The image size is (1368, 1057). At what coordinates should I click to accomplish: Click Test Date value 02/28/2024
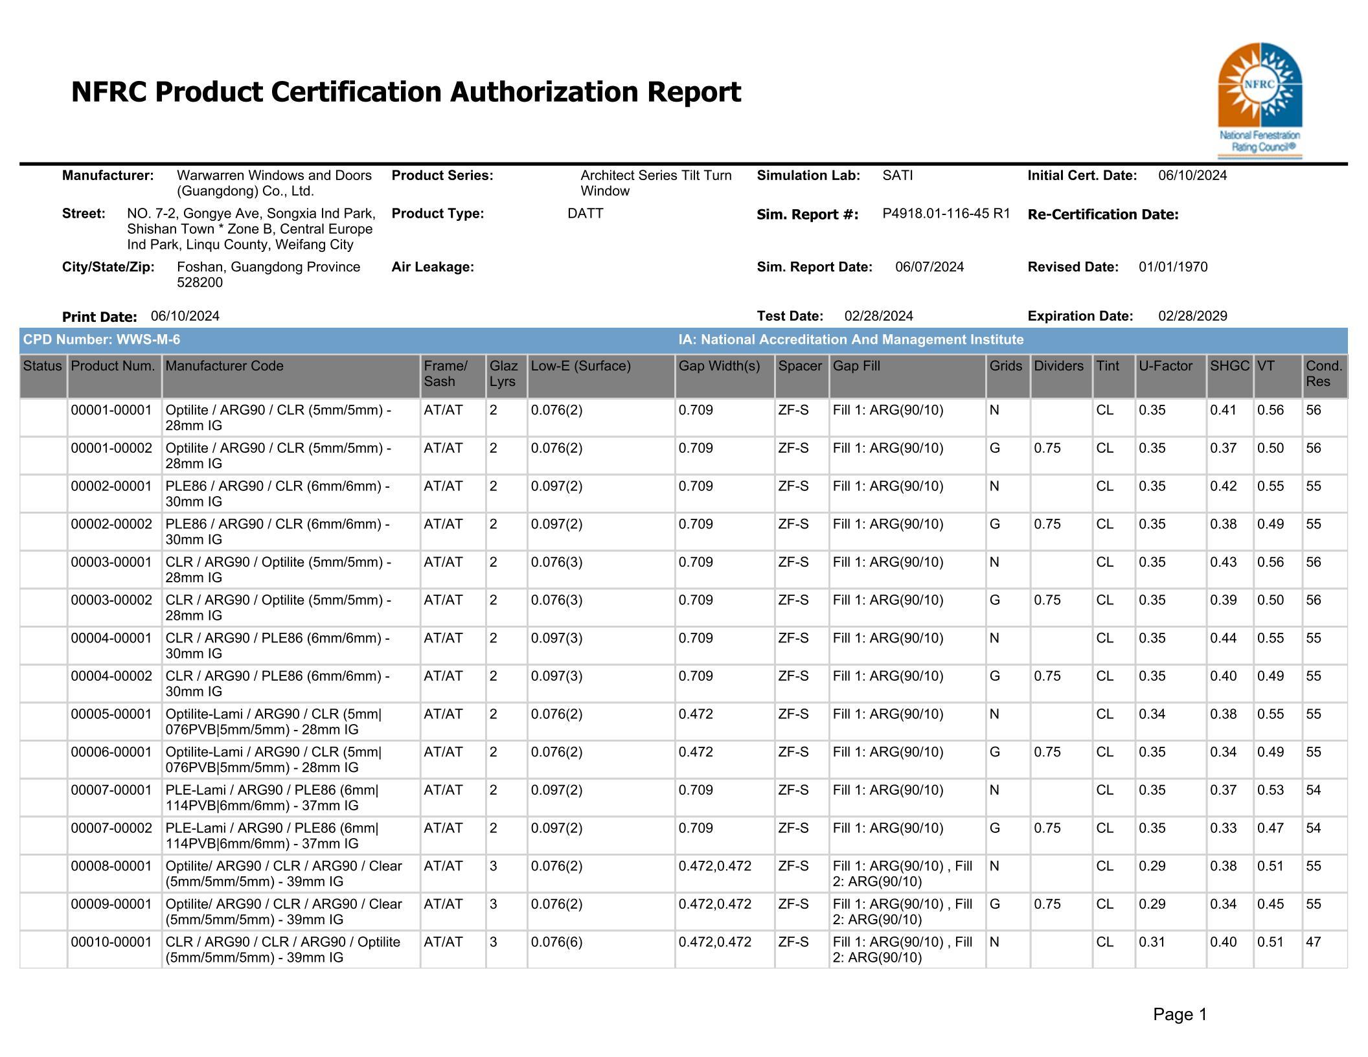879,316
